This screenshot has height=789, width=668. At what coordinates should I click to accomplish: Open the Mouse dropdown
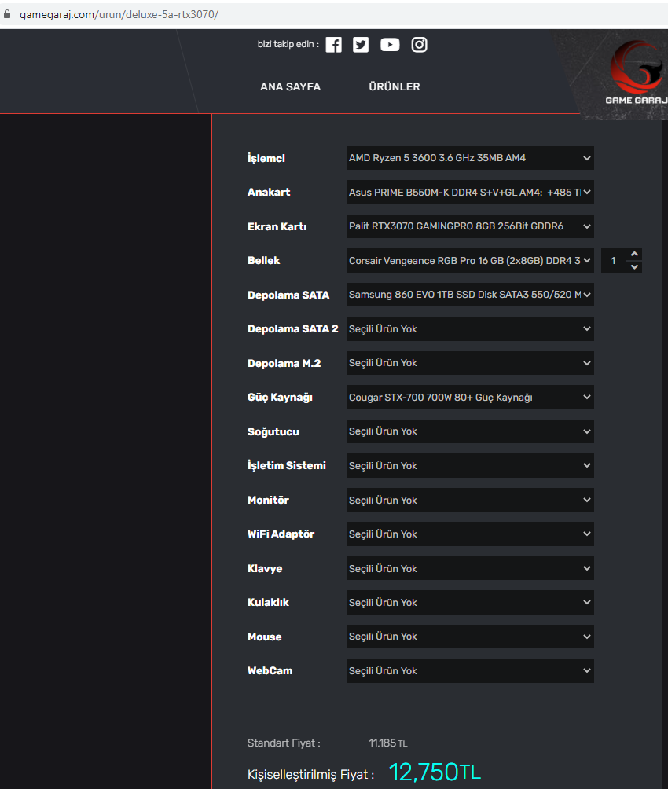[x=470, y=637]
